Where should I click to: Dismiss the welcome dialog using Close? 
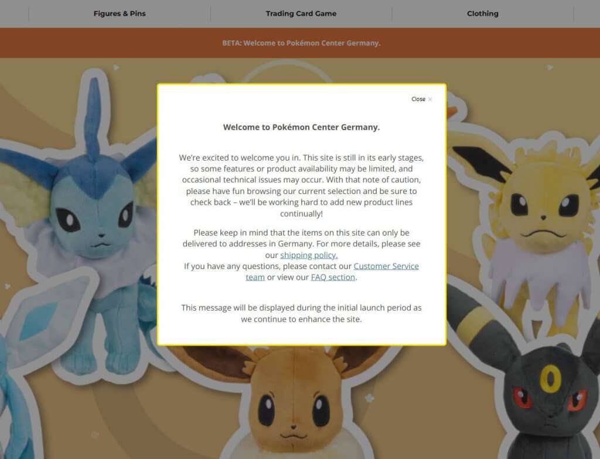[422, 99]
